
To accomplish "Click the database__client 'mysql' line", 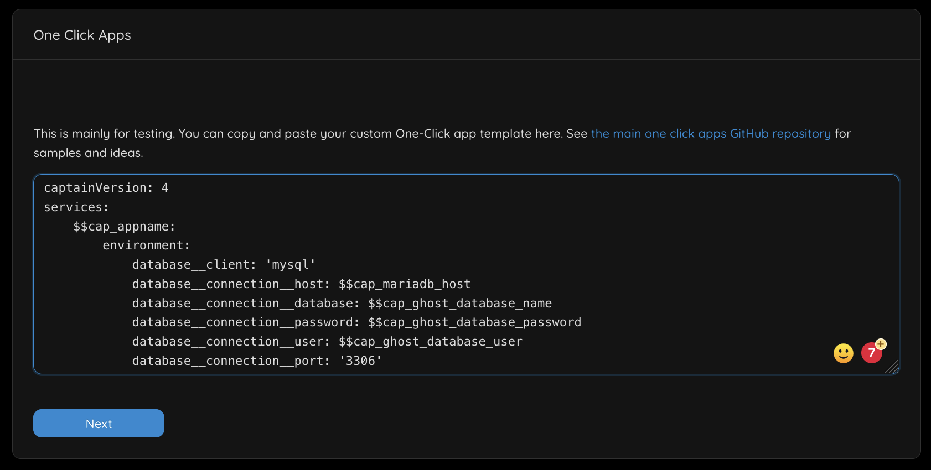I will 224,265.
